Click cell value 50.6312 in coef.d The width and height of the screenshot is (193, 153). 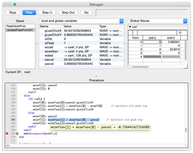[171, 49]
